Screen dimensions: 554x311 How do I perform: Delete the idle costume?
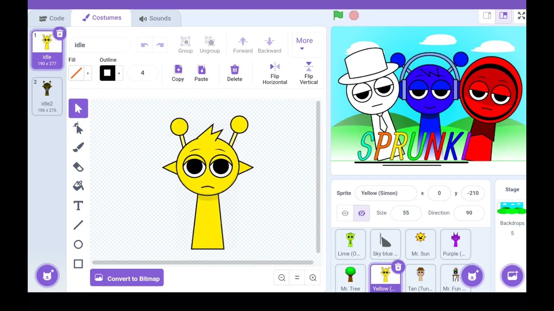(60, 34)
